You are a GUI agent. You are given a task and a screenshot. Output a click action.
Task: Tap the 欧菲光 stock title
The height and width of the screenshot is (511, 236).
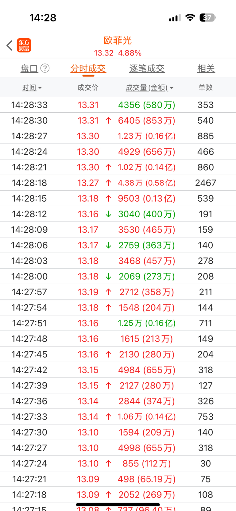(x=118, y=41)
